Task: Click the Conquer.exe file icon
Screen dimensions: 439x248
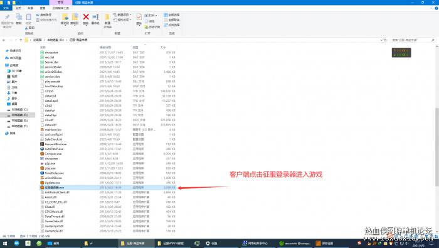Action: 42,154
